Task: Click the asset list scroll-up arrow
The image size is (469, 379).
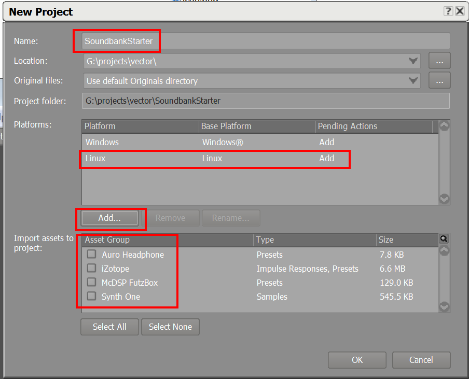Action: 444,250
